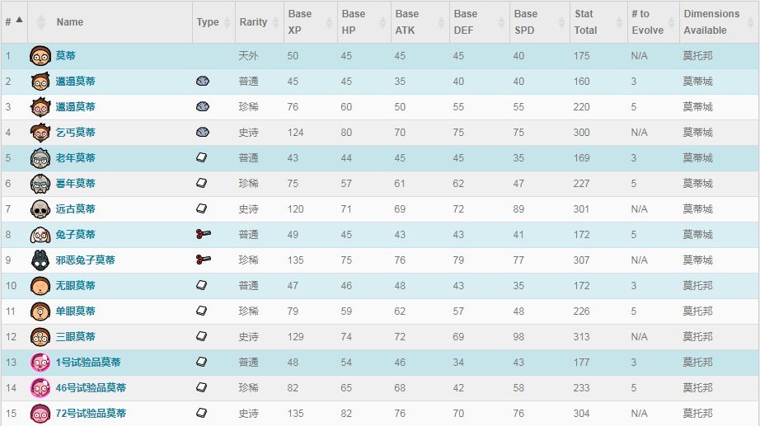Click the 单眼莫蒂 avatar icon
The height and width of the screenshot is (426, 760).
[x=40, y=311]
